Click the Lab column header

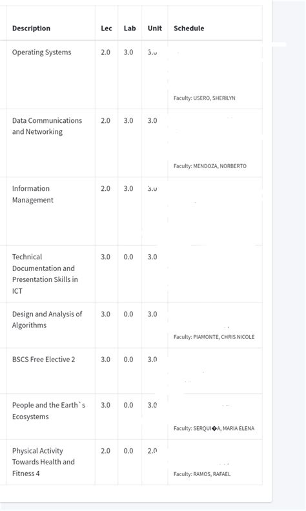pos(130,28)
